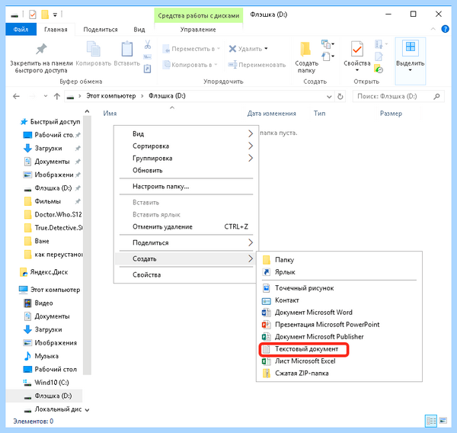Screen dimensions: 457x433
Task: Sort by Дата изменения column header
Action: (272, 114)
